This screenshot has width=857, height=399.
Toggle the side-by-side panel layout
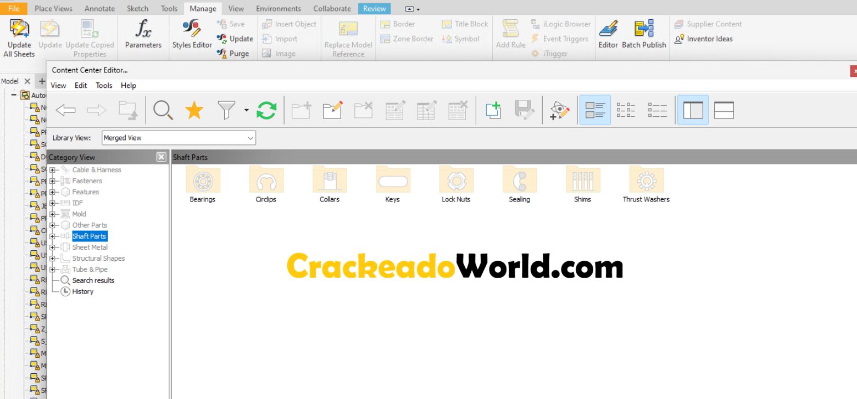(693, 110)
